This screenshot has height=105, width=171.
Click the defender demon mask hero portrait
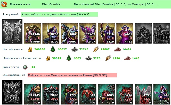tap(12, 92)
